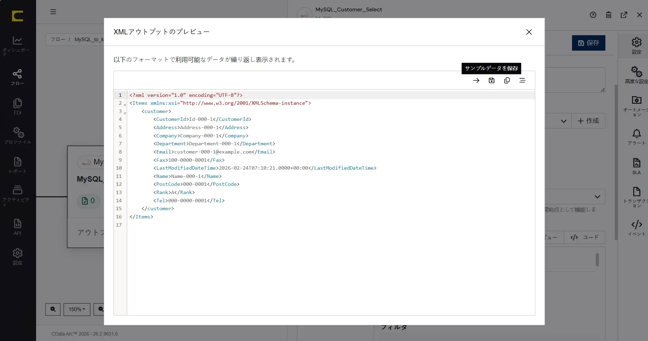Viewport: 648px width, 341px height.
Task: Click the Fax line showing 100-0000-0001
Action: [x=189, y=160]
